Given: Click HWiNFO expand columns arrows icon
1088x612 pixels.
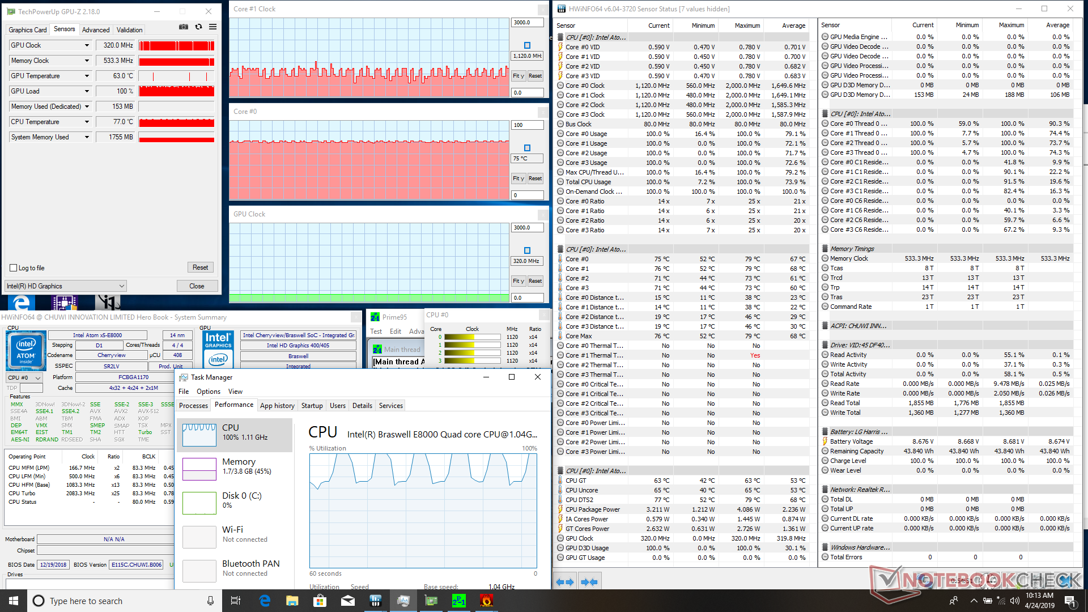Looking at the screenshot, I should coord(565,582).
